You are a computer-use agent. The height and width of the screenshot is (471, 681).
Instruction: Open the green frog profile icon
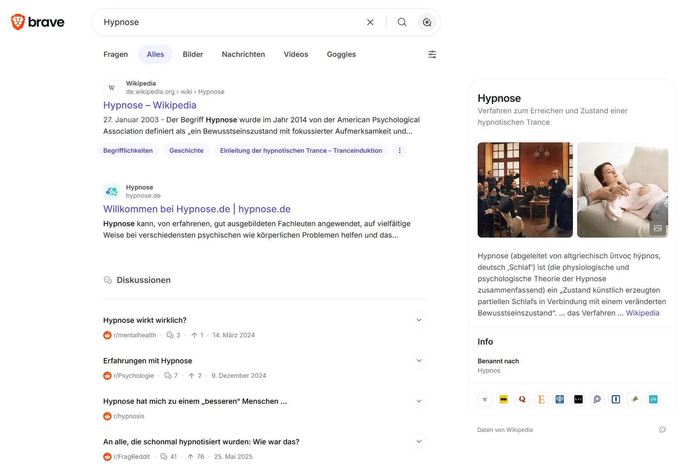pos(635,399)
